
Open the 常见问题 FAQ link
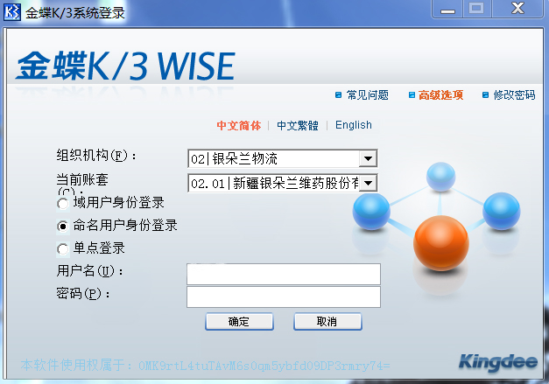coord(367,94)
